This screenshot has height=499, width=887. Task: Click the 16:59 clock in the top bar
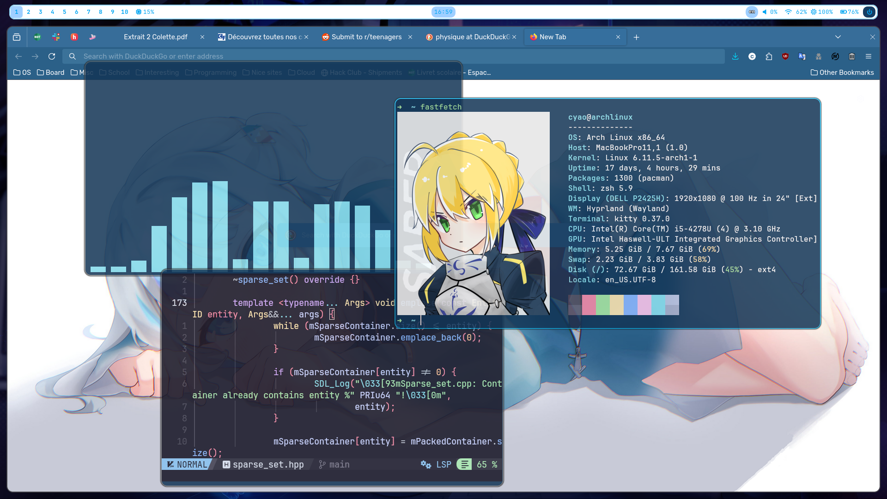[443, 12]
